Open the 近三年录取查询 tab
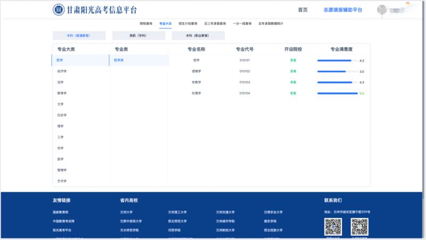Screen dimensions: 426x240 pyautogui.click(x=215, y=24)
